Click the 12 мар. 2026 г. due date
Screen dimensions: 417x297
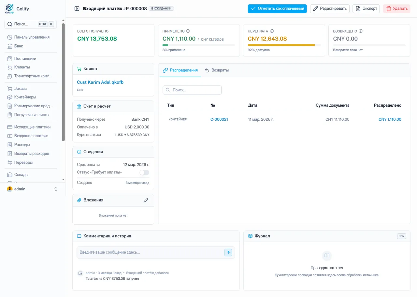pos(136,165)
